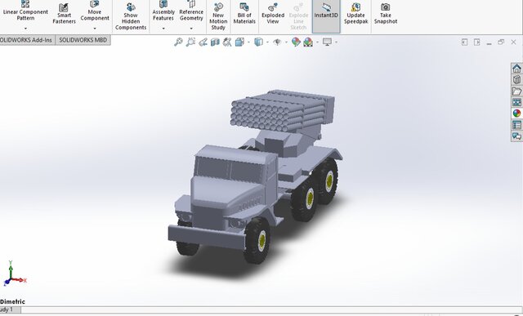Image resolution: width=523 pixels, height=316 pixels.
Task: Click Update Speedpak
Action: point(356,13)
